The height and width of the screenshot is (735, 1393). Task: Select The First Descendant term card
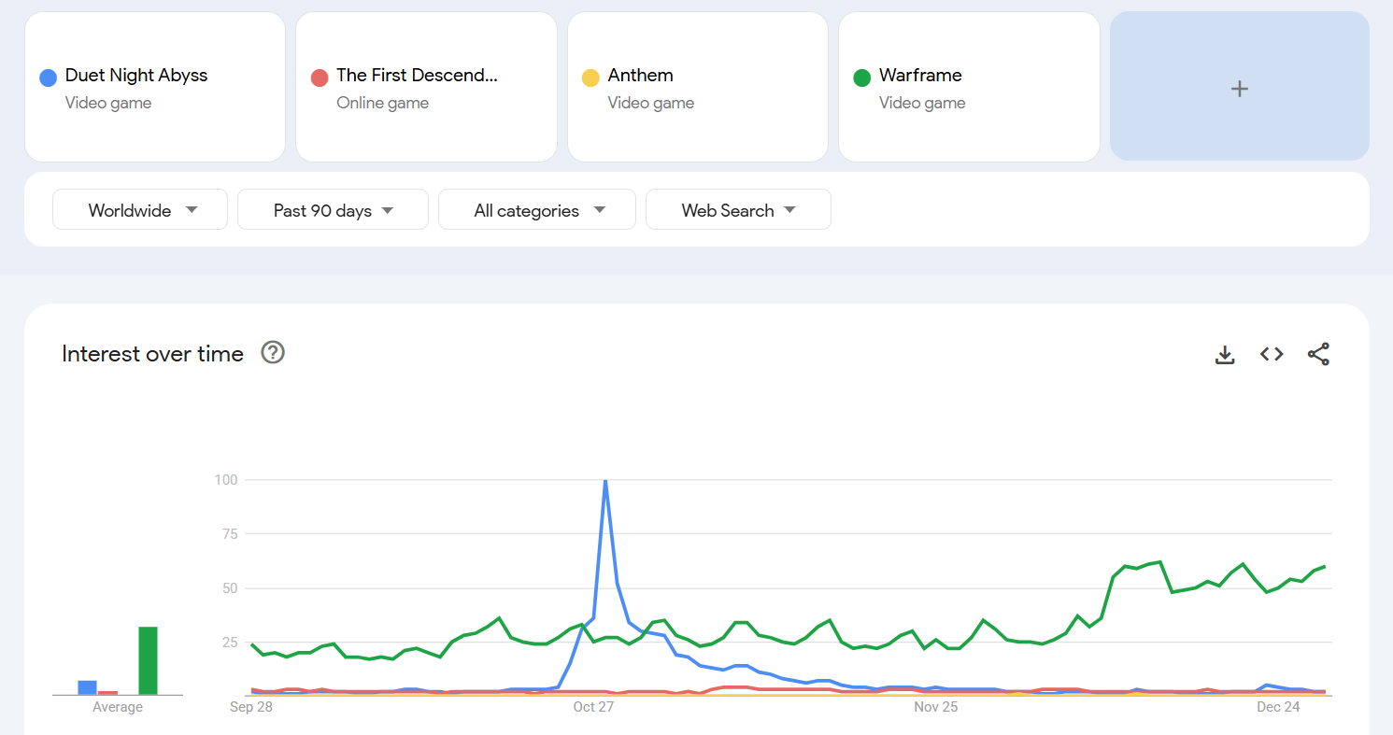click(426, 87)
